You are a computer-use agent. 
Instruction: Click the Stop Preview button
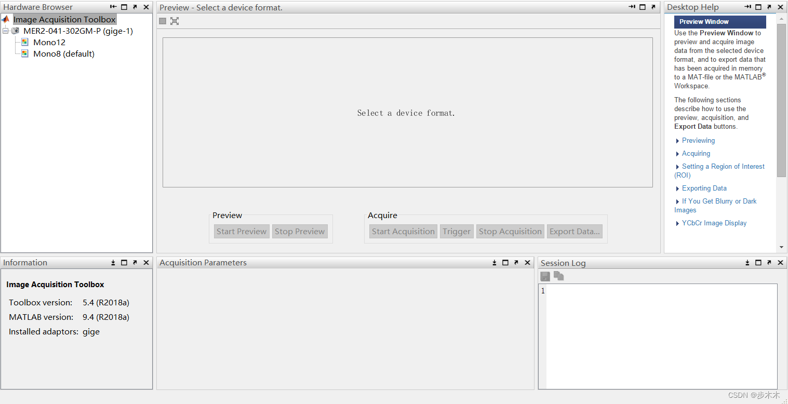300,232
